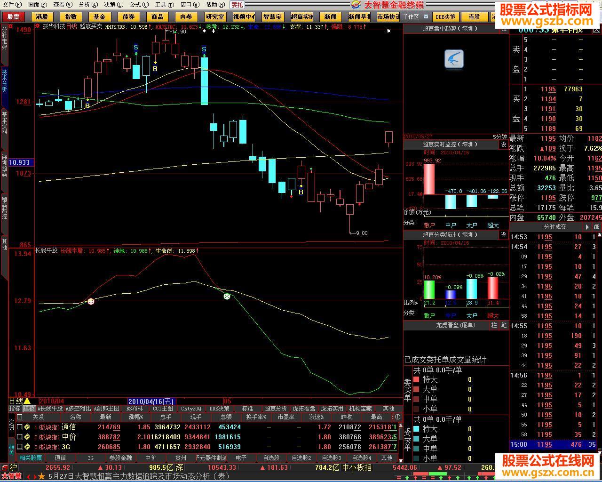Viewport: 602px width, 482px height.
Task: Click the 中小板指 index in status bar
Action: (357, 467)
